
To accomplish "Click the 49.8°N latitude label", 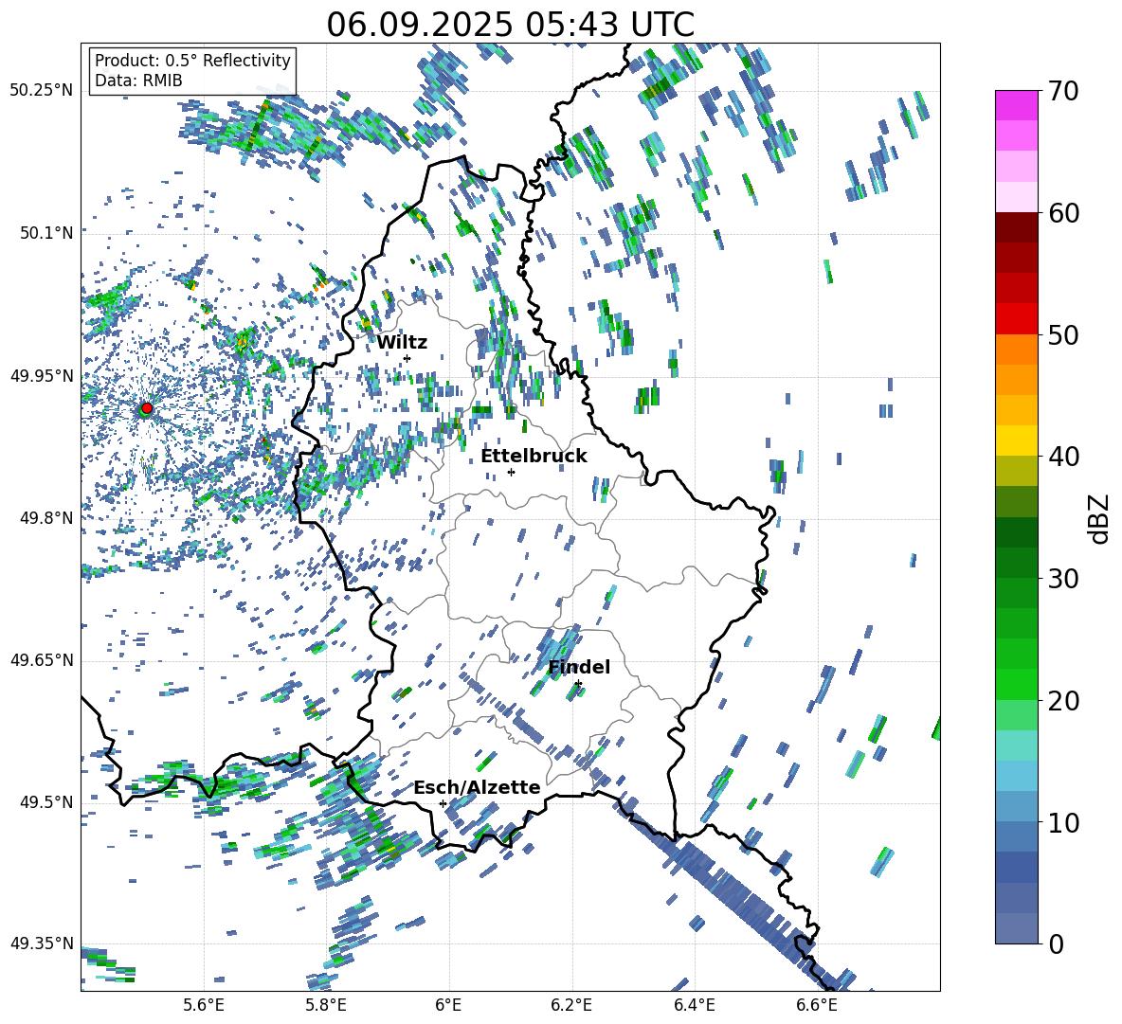I will [x=46, y=518].
